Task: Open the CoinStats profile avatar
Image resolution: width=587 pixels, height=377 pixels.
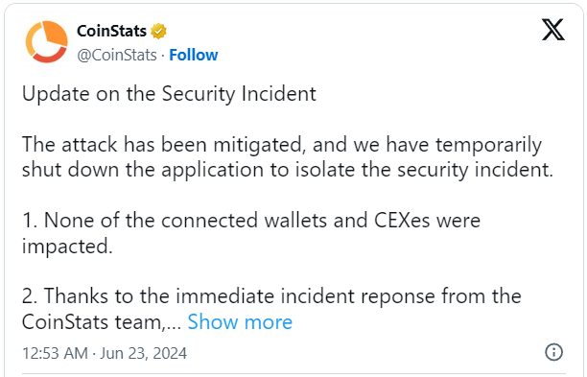Action: click(46, 42)
